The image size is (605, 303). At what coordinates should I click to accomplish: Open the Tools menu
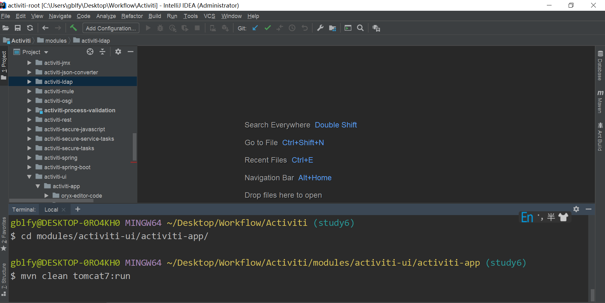coord(191,16)
